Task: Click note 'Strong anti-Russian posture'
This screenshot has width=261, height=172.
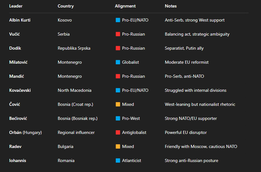Action: (x=192, y=161)
